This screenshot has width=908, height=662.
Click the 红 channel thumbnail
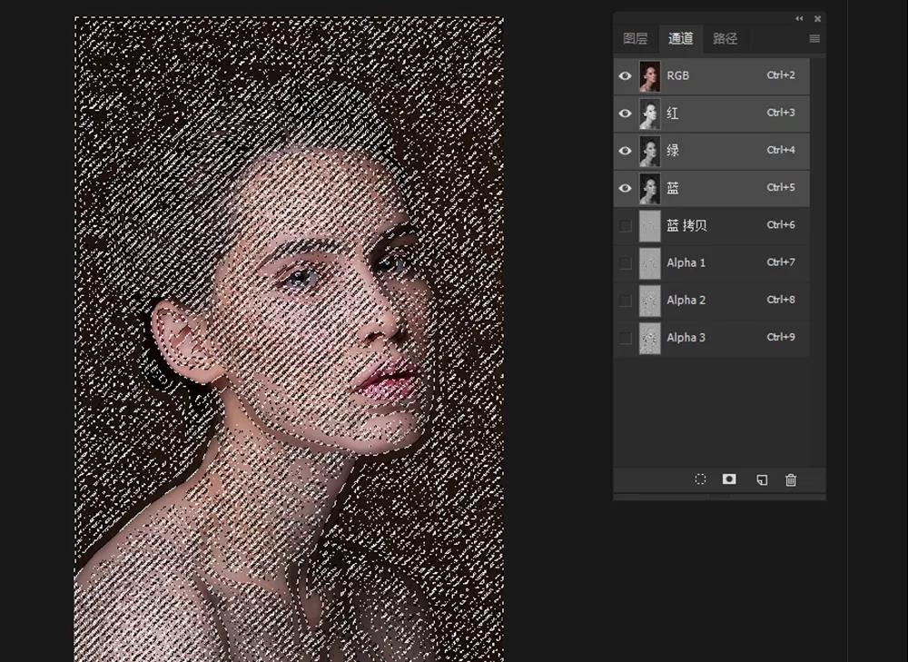pyautogui.click(x=650, y=114)
